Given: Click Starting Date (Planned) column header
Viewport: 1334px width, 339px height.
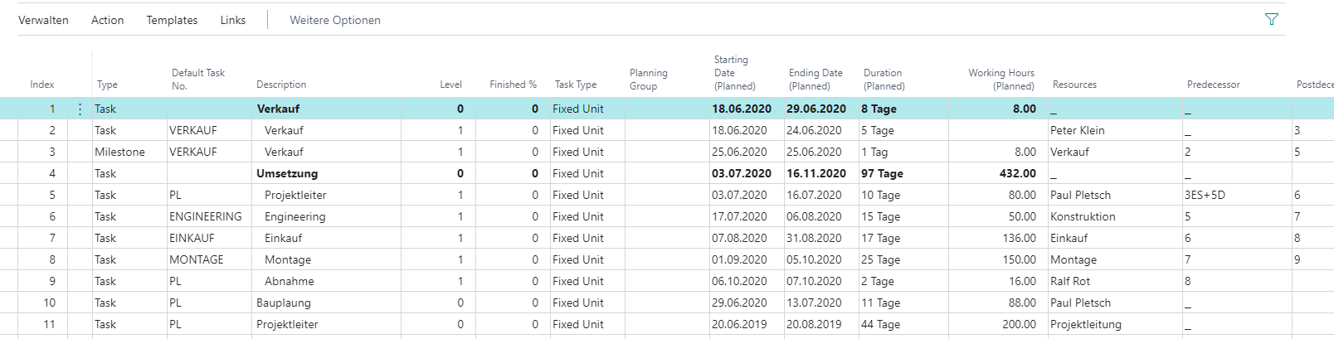Looking at the screenshot, I should [x=735, y=73].
